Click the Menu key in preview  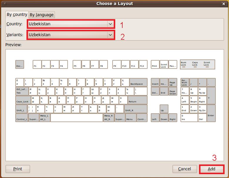click(x=131, y=118)
